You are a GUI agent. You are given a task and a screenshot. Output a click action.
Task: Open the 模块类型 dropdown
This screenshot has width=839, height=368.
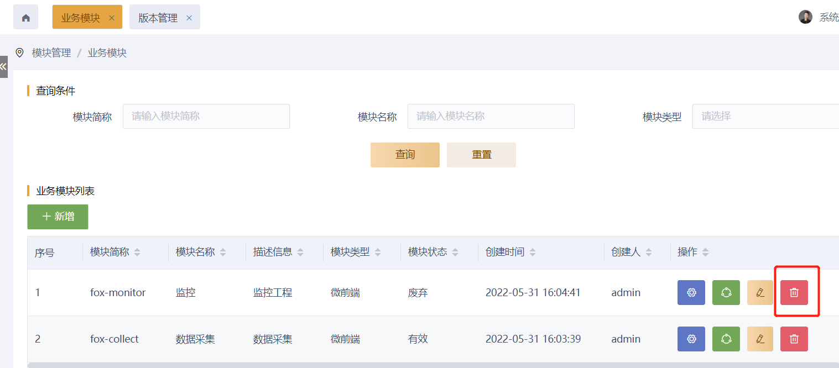[x=765, y=117]
